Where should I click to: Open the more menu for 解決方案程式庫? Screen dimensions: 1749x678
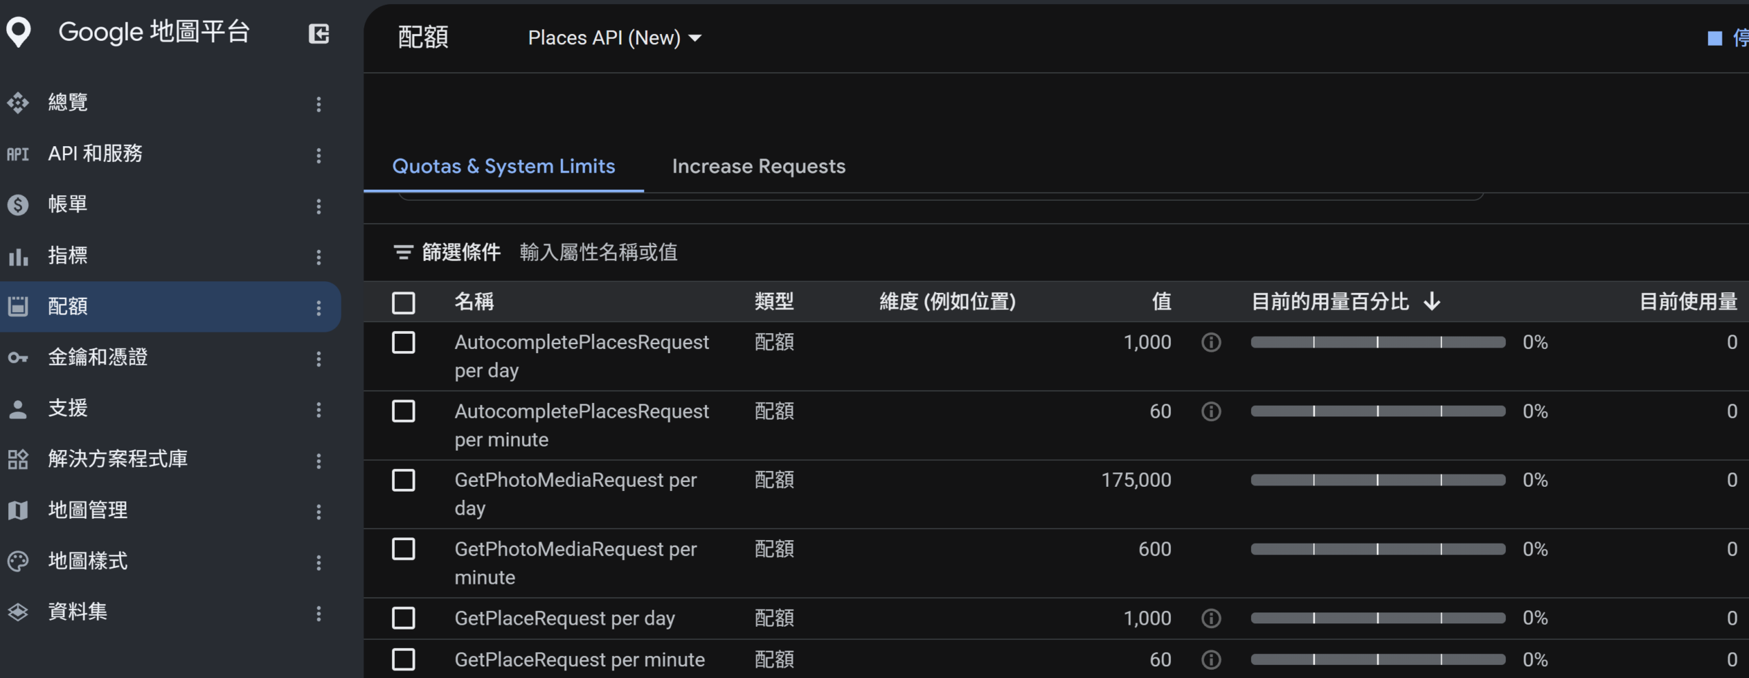318,461
